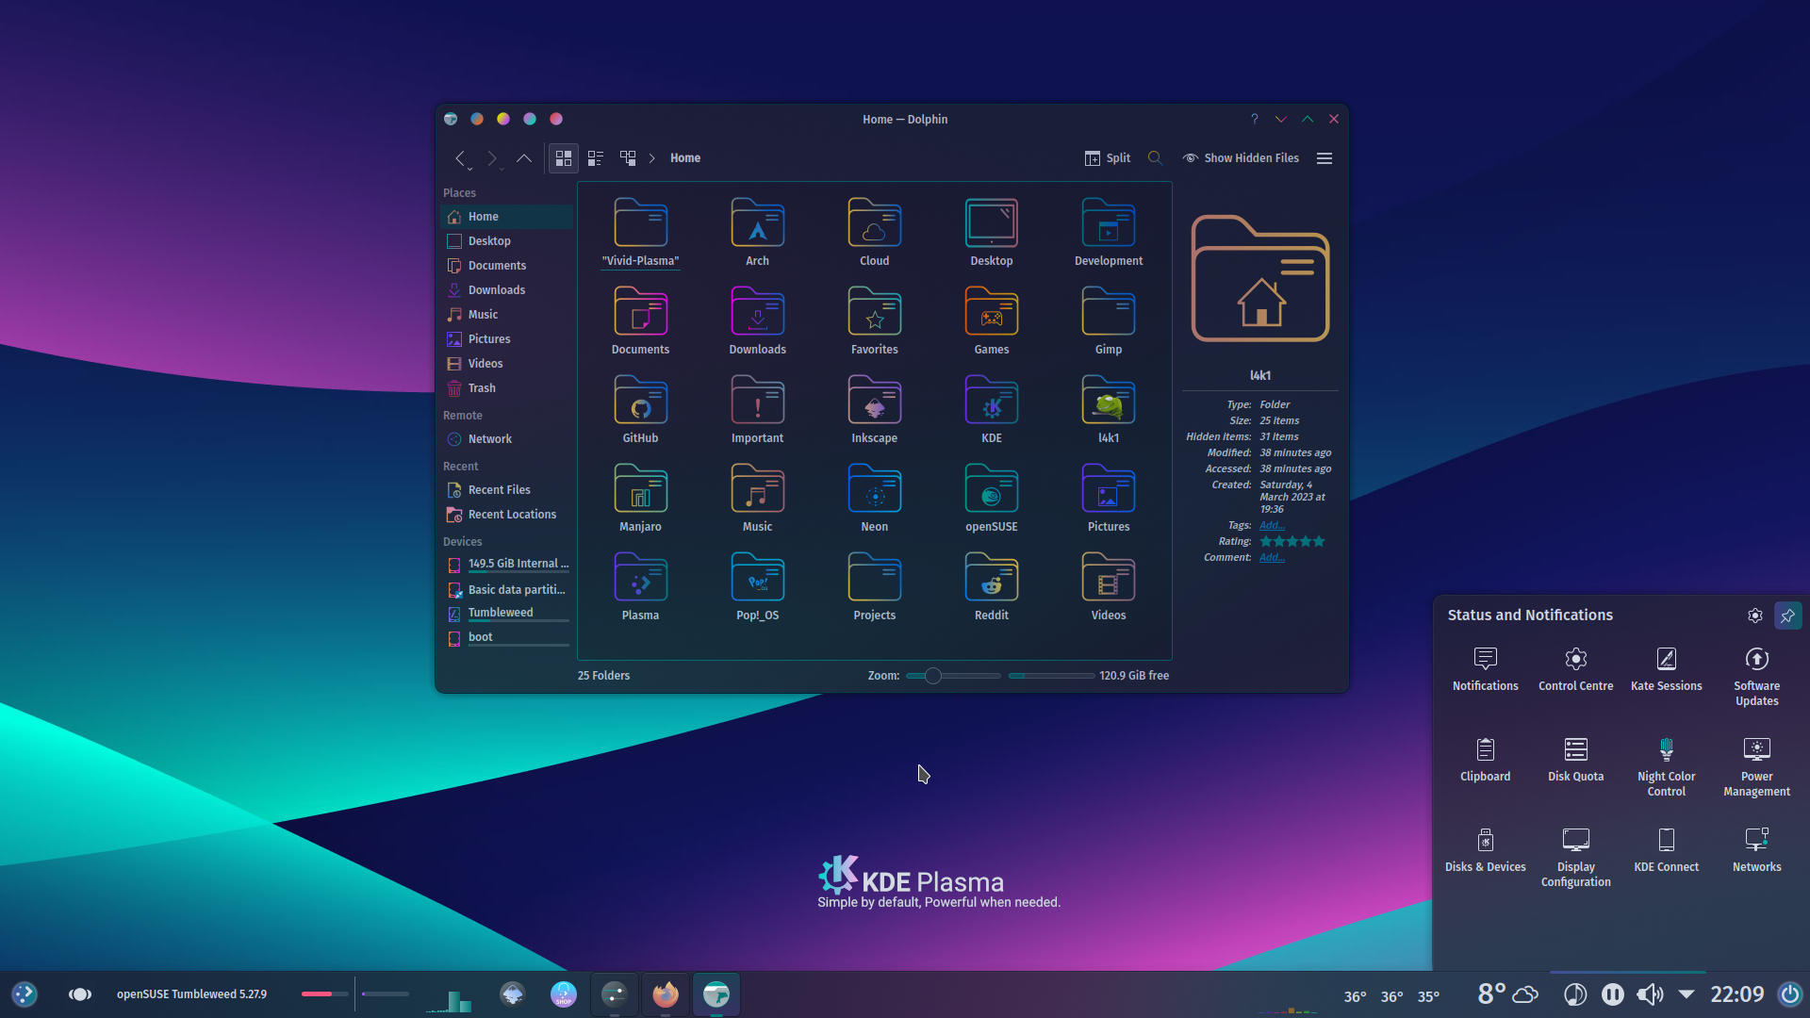Open the Dolphin hamburger menu
The height and width of the screenshot is (1018, 1810).
click(x=1325, y=158)
